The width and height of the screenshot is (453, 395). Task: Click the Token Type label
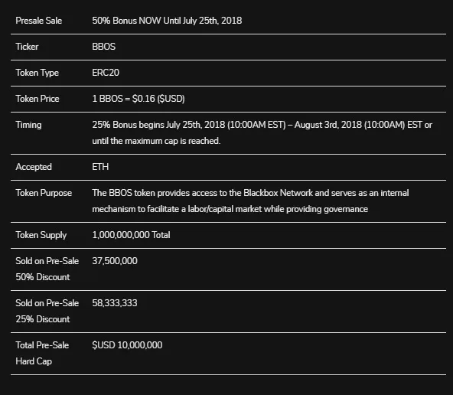(37, 73)
